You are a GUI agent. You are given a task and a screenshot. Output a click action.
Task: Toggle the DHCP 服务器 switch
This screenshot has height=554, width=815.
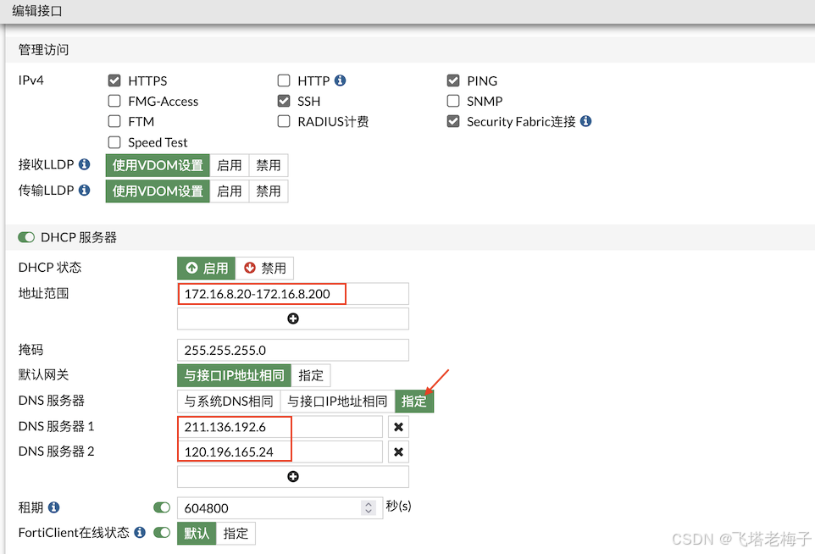click(x=26, y=237)
